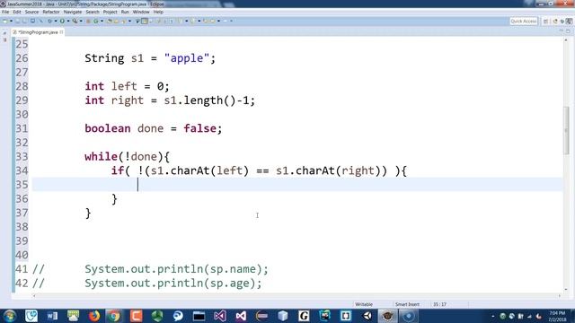Click line number 26 in the gutter
575x323 pixels.
point(22,58)
